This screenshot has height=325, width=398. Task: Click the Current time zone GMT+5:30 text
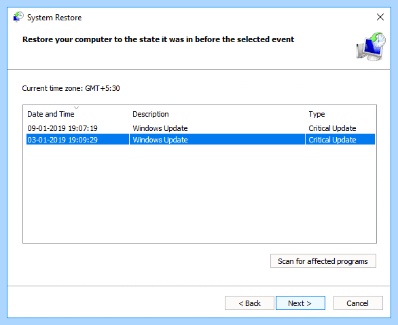[71, 88]
